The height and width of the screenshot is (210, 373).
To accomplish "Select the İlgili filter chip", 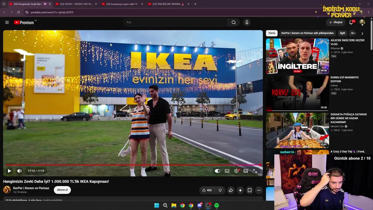I will click(342, 33).
